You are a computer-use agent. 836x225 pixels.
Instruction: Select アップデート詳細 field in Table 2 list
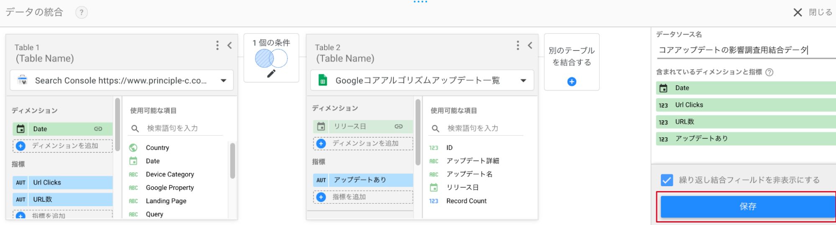(x=473, y=161)
